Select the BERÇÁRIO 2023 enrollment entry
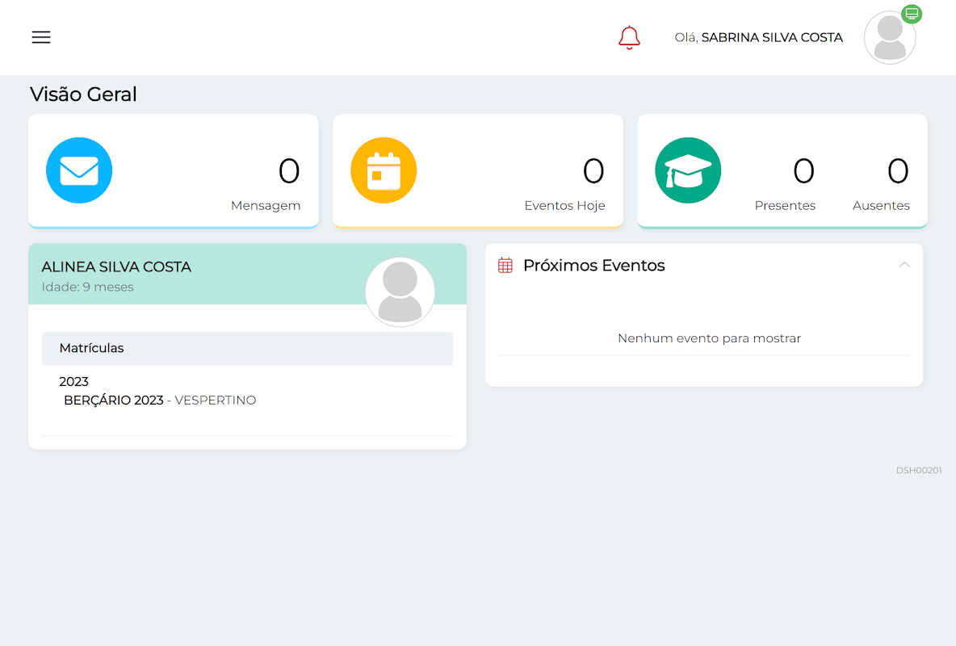Viewport: 956px width, 646px height. tap(114, 401)
